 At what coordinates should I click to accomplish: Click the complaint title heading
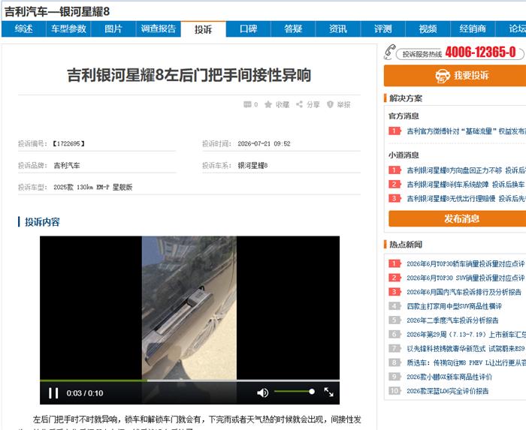[x=189, y=75]
